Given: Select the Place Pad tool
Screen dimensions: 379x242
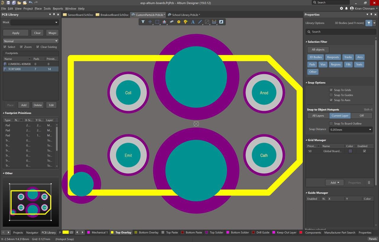Looking at the screenshot, I should 179,22.
